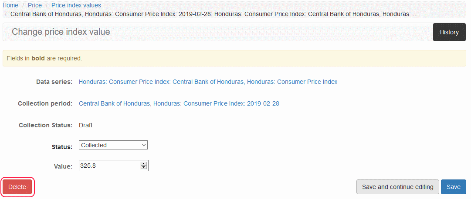Click the Value field label
This screenshot has width=471, height=199.
point(63,166)
